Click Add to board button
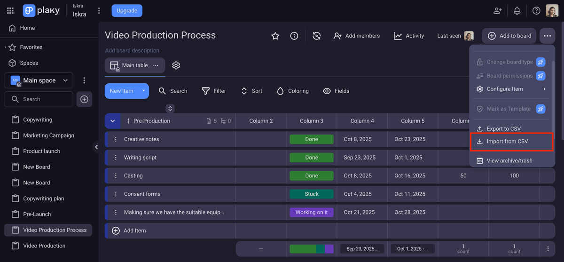 (509, 36)
